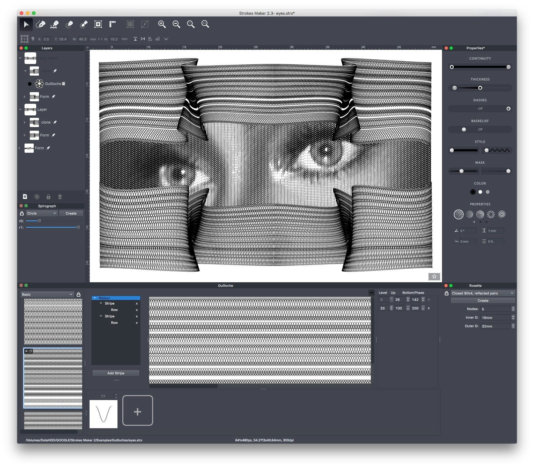The image size is (534, 468).
Task: Choose the pen drawing tool
Action: [x=40, y=24]
